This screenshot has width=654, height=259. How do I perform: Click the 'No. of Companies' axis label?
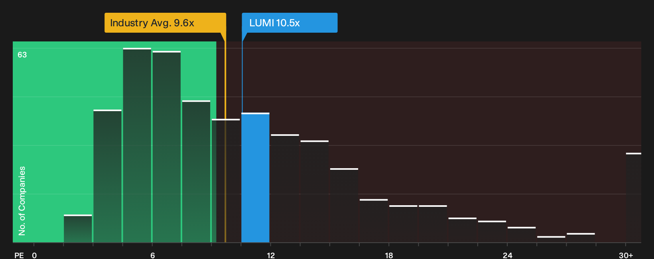click(x=22, y=201)
